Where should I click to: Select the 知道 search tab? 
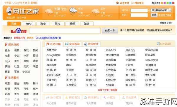click(87, 24)
